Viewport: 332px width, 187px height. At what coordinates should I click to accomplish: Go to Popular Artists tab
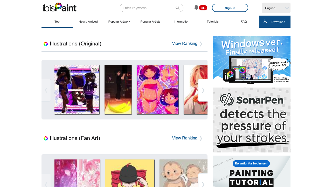coord(150,22)
